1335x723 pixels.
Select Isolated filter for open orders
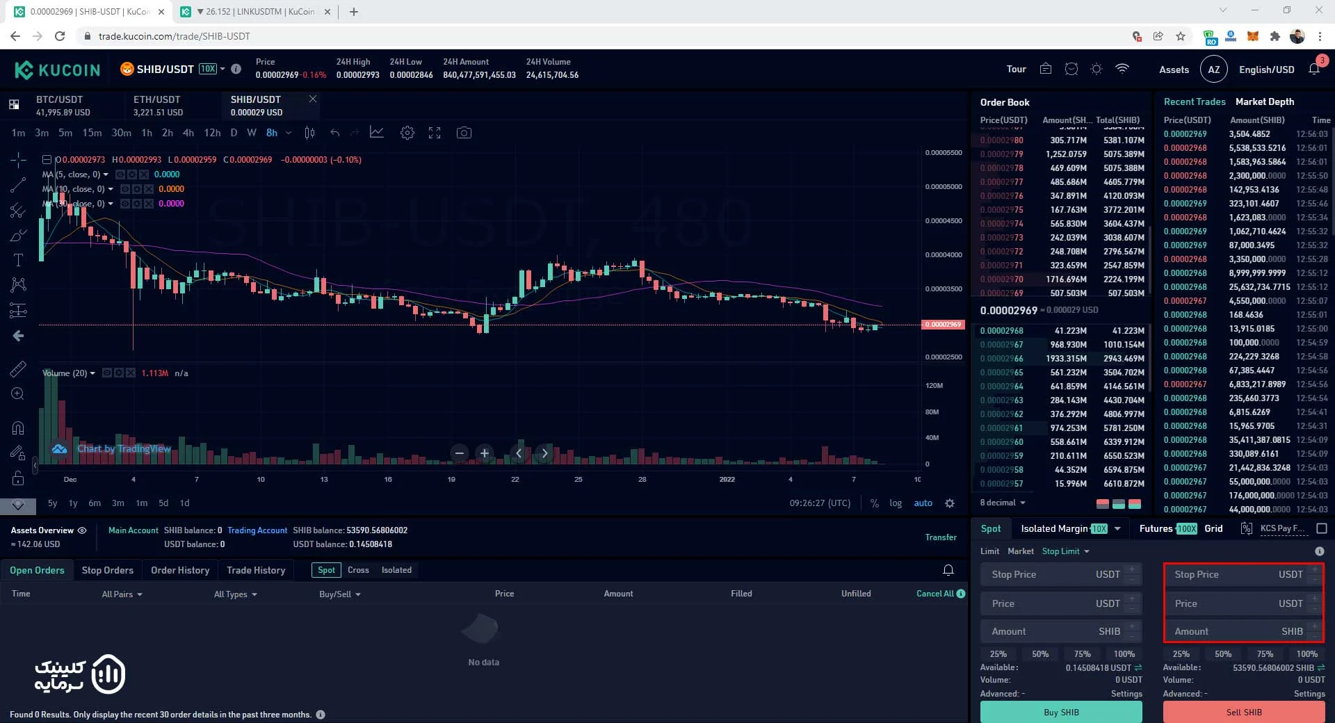(x=396, y=570)
